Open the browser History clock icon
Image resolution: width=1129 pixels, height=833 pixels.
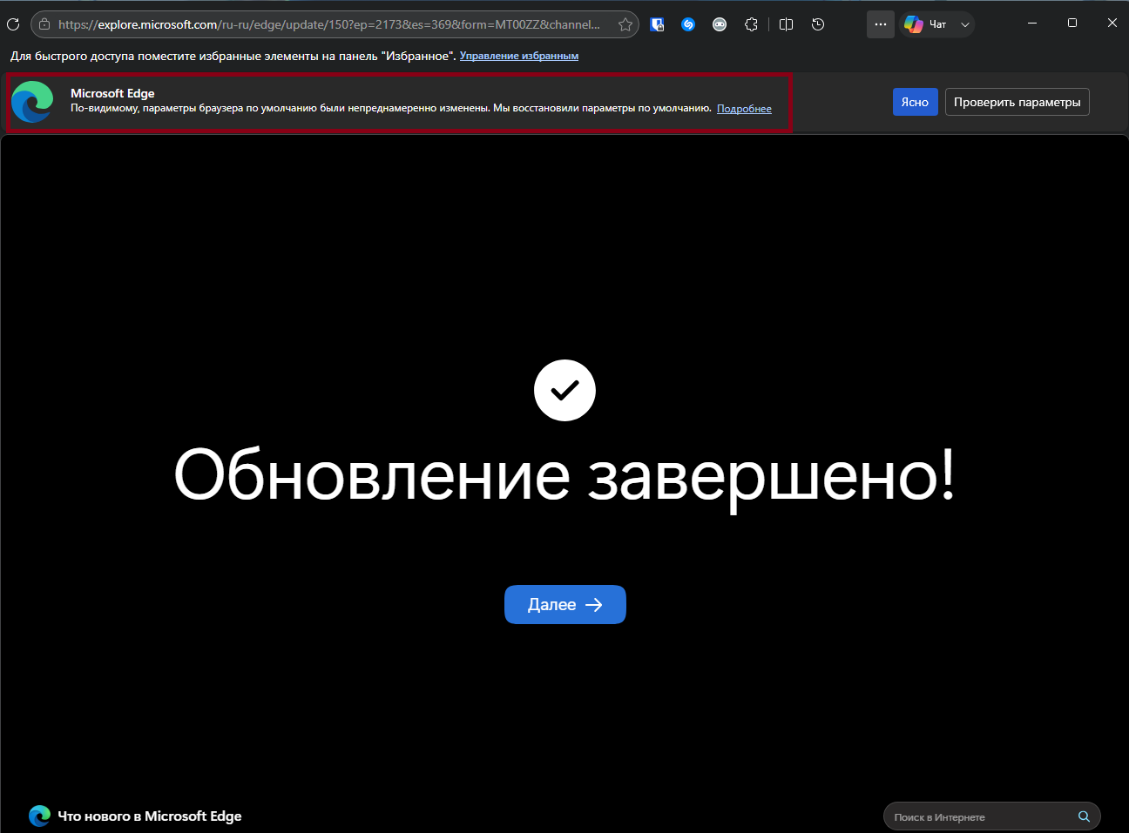click(818, 24)
